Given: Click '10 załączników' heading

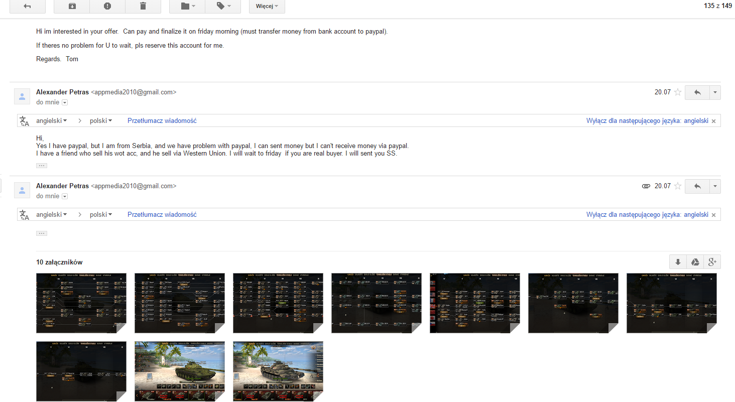Looking at the screenshot, I should [59, 262].
